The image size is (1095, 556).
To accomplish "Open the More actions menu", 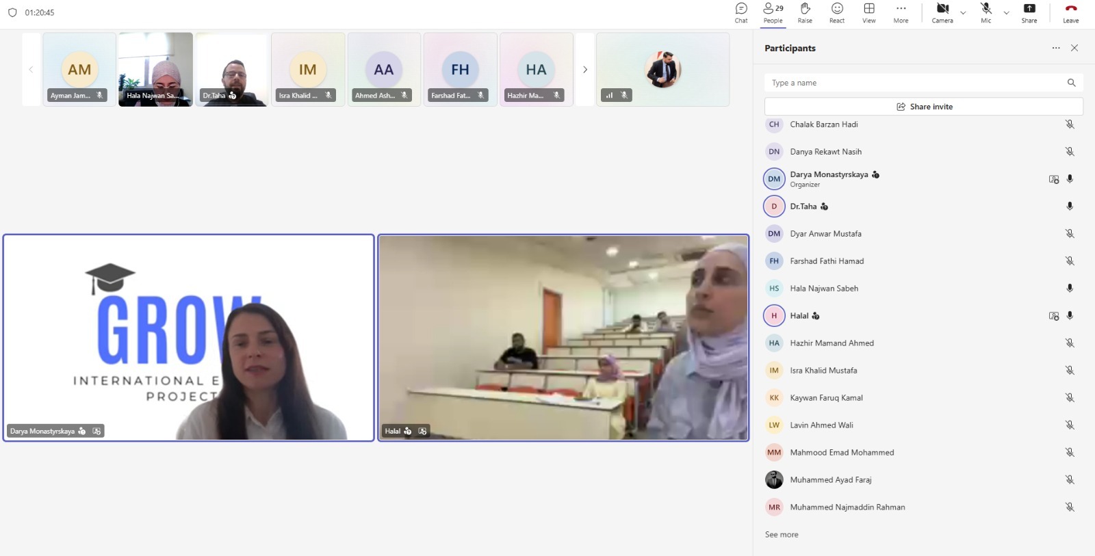I will [901, 12].
